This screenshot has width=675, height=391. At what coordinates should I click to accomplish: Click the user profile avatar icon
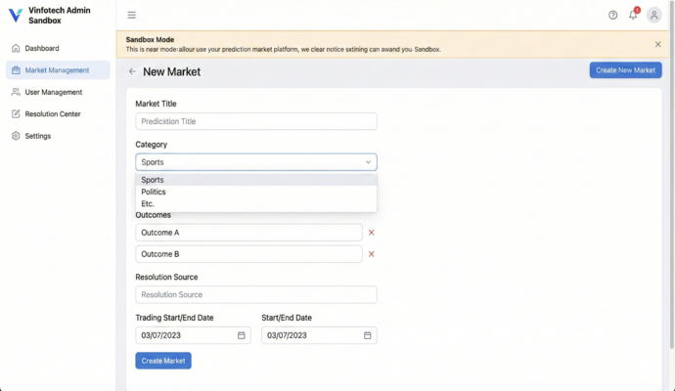654,15
